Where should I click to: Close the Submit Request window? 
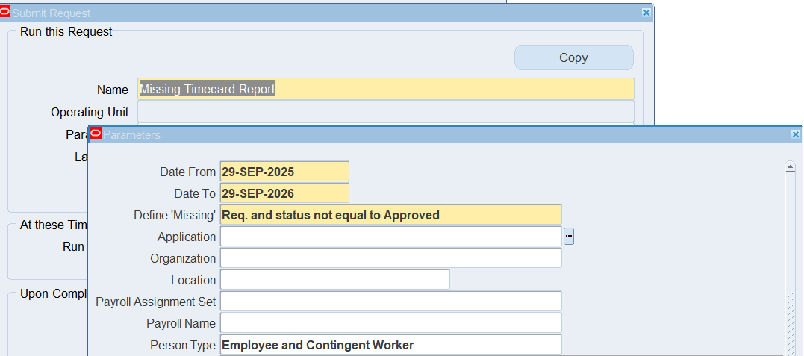(646, 13)
